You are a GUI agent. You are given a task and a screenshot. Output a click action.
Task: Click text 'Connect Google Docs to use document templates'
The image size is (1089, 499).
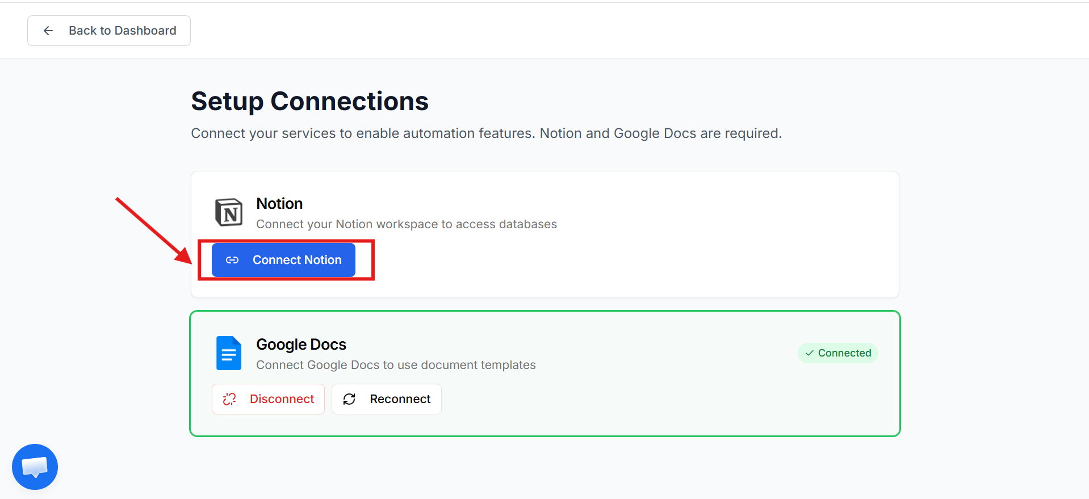(396, 365)
